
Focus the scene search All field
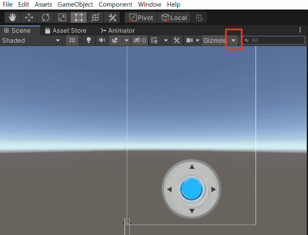coord(274,41)
